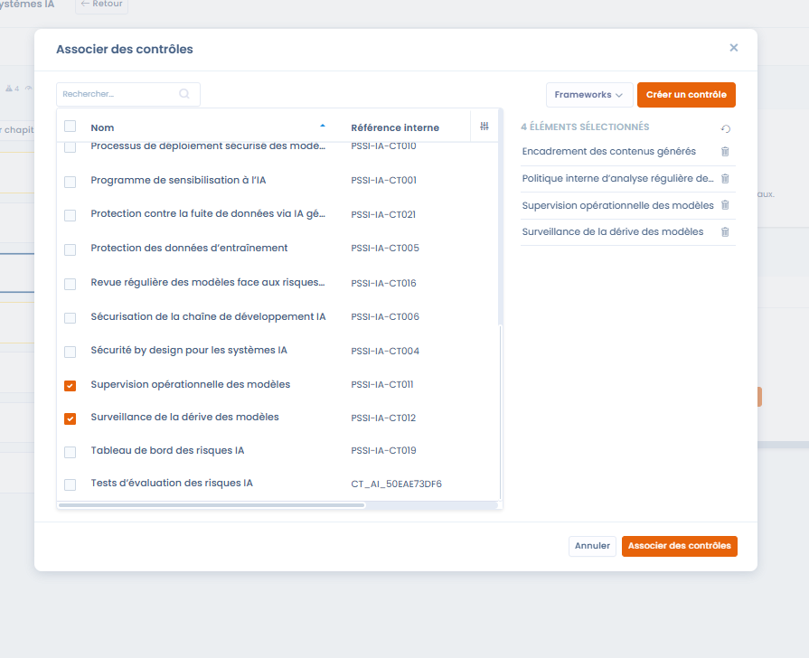Trash the Supervision opérationnelle des modèles selection
Viewport: 809px width, 658px height.
725,206
